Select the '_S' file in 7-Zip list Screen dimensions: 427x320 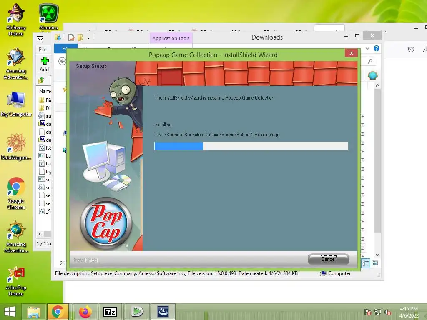[45, 211]
